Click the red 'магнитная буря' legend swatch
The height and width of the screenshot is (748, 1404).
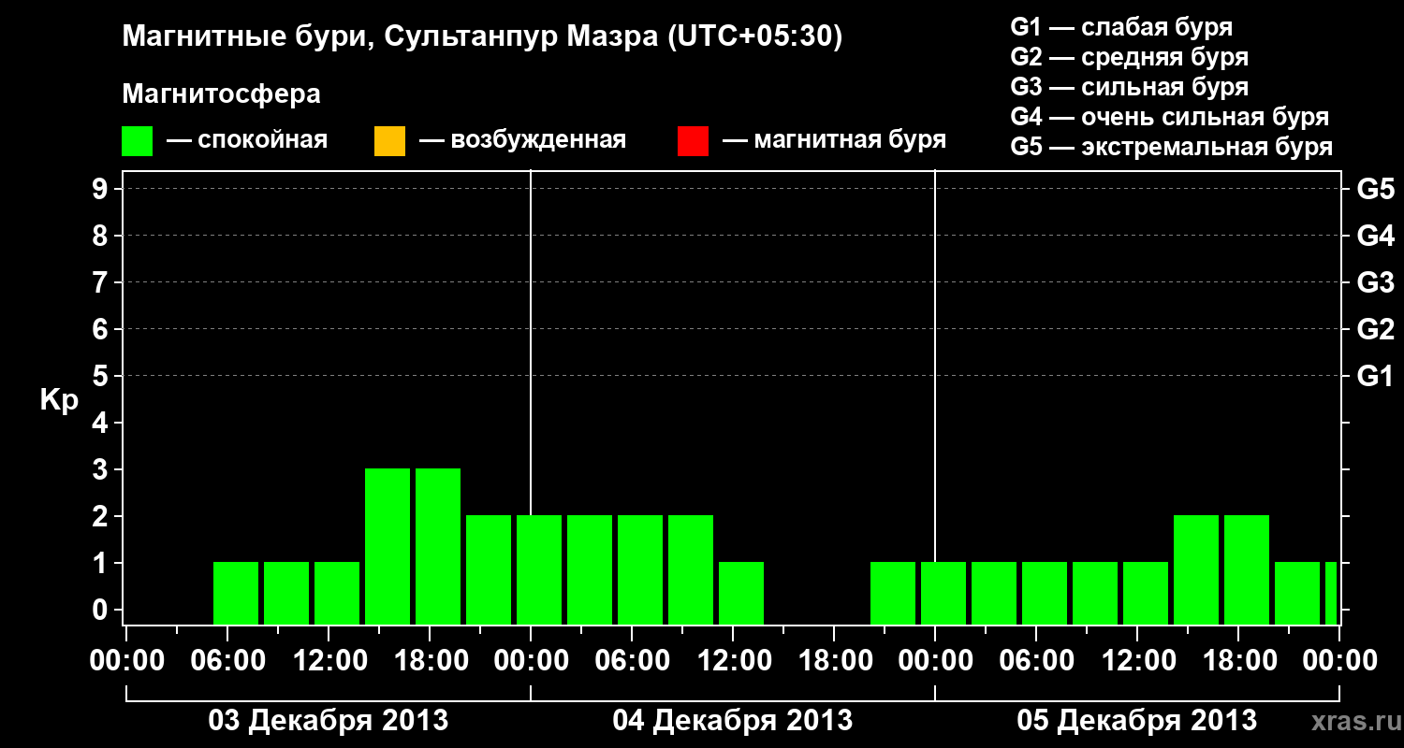tap(693, 141)
